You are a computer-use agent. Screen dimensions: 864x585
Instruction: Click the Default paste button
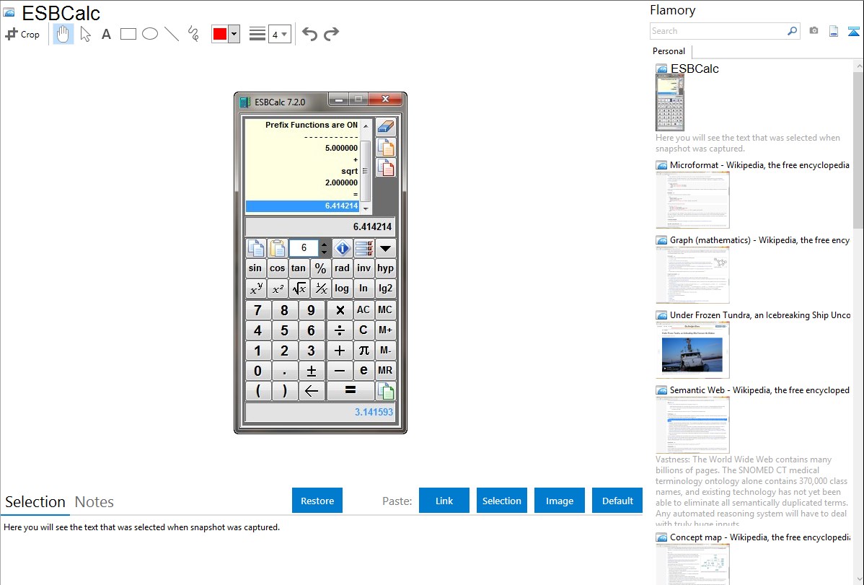click(x=617, y=501)
